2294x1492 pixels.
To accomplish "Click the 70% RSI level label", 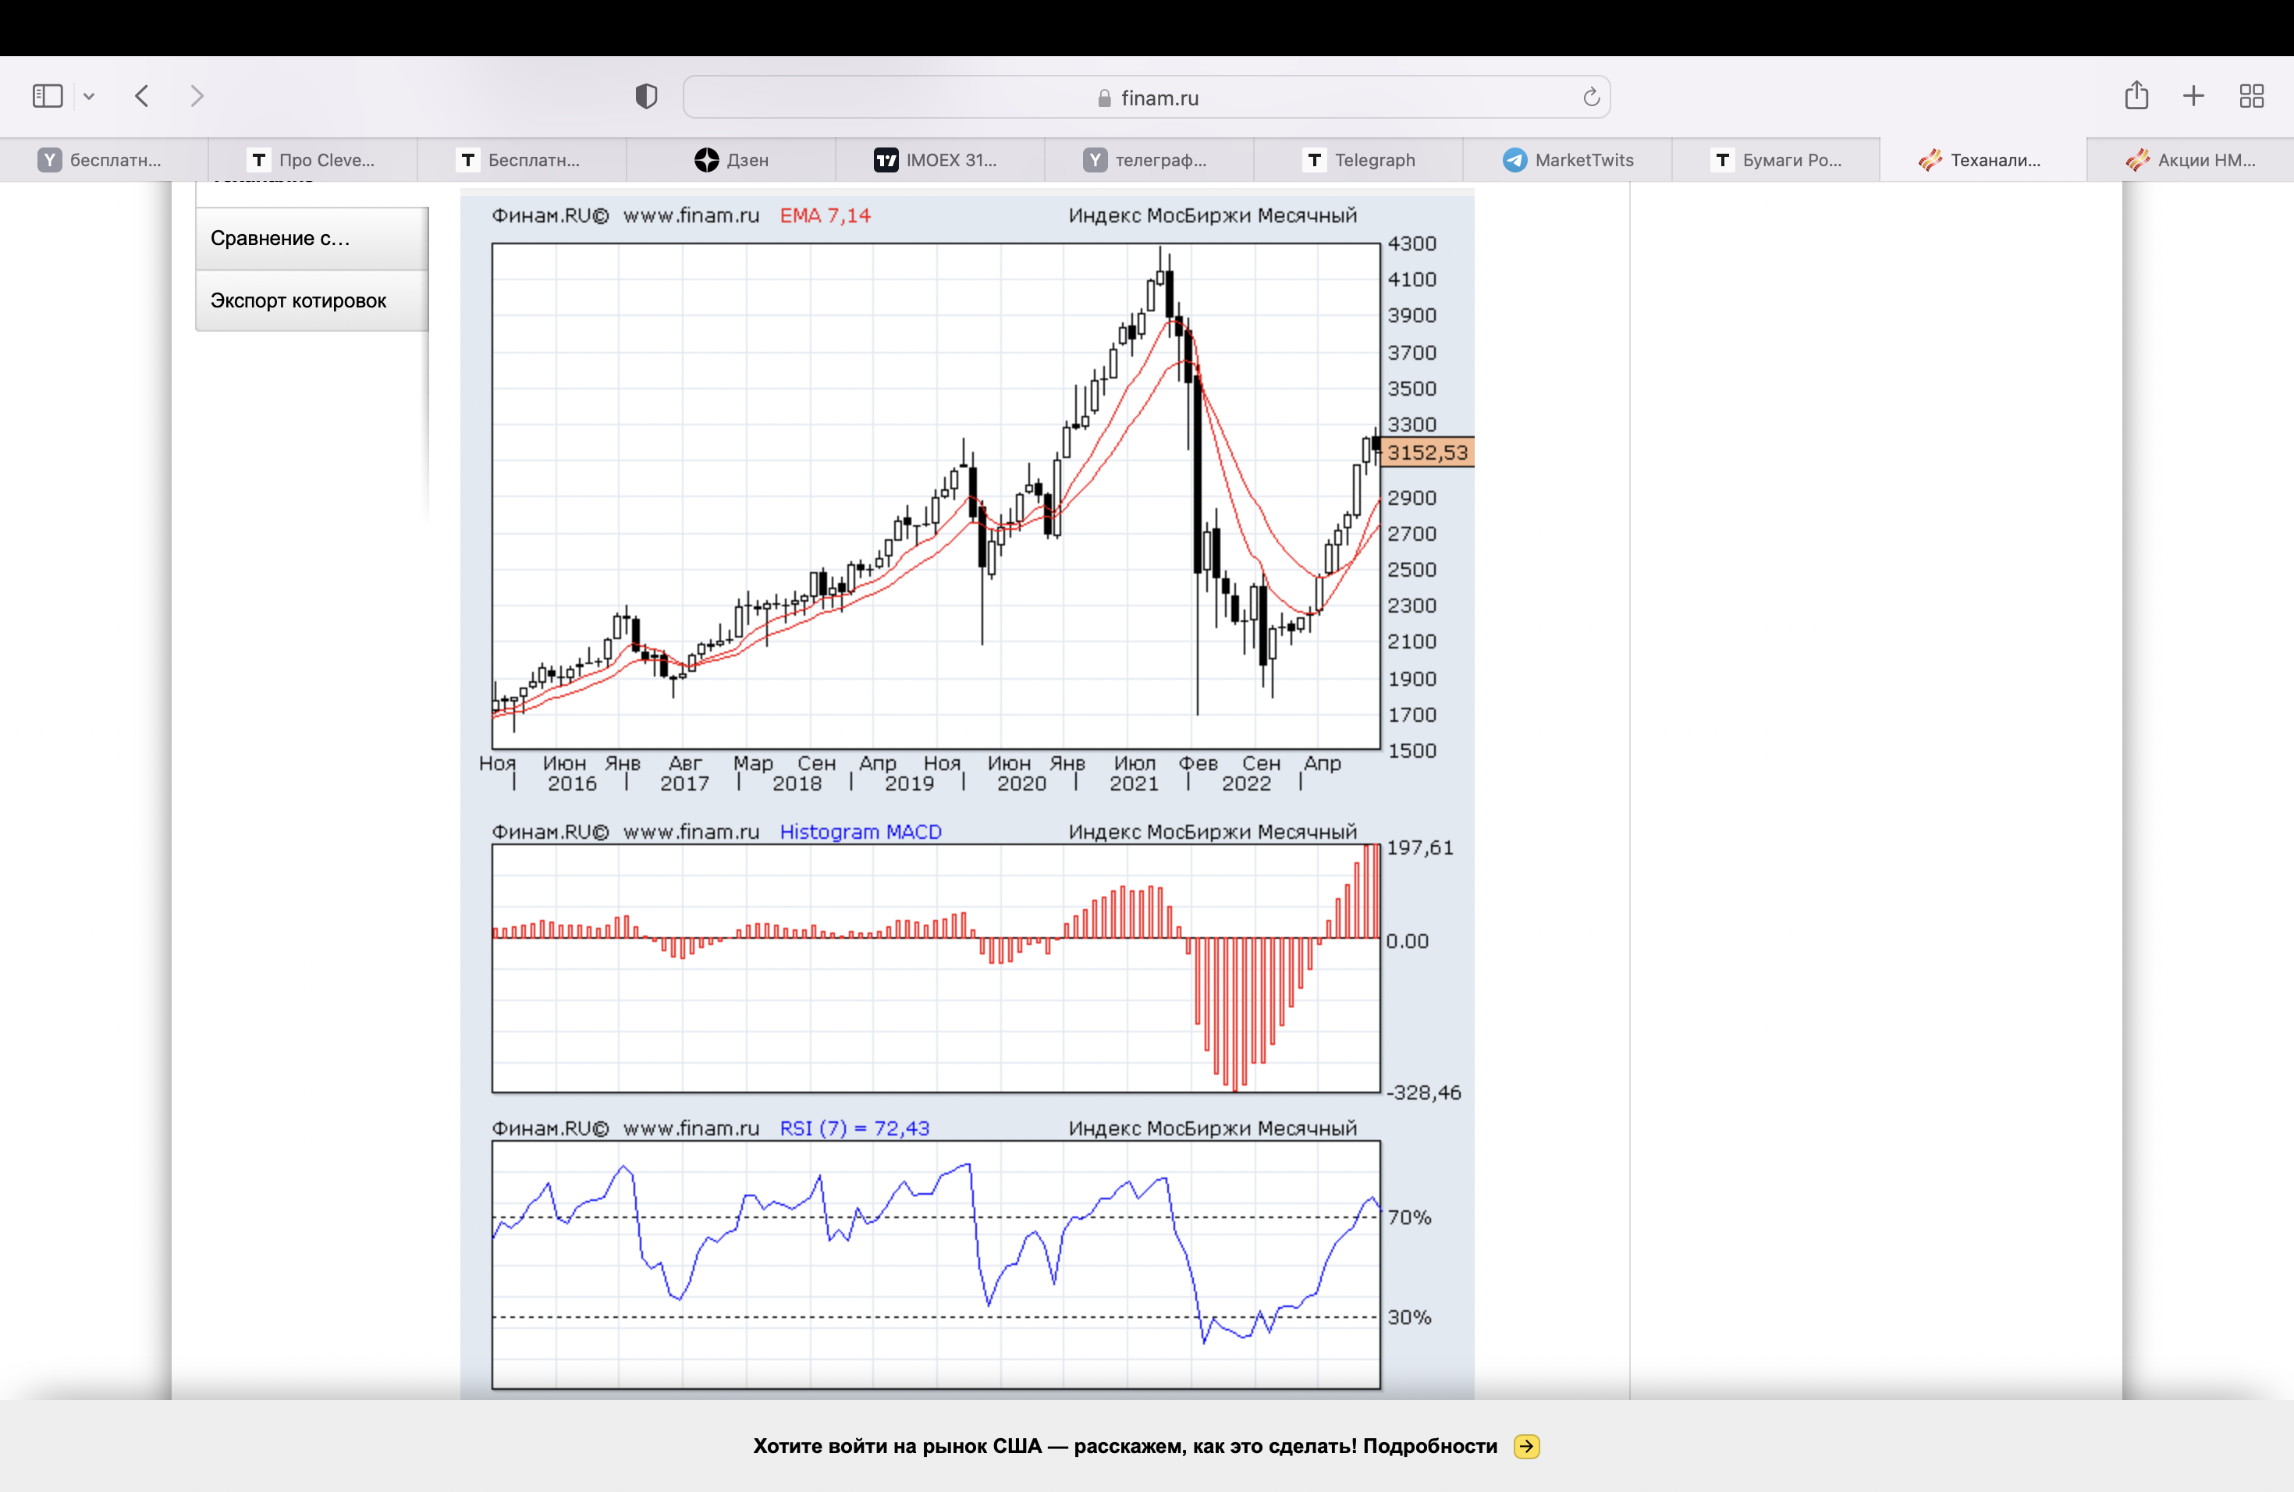I will (1409, 1217).
